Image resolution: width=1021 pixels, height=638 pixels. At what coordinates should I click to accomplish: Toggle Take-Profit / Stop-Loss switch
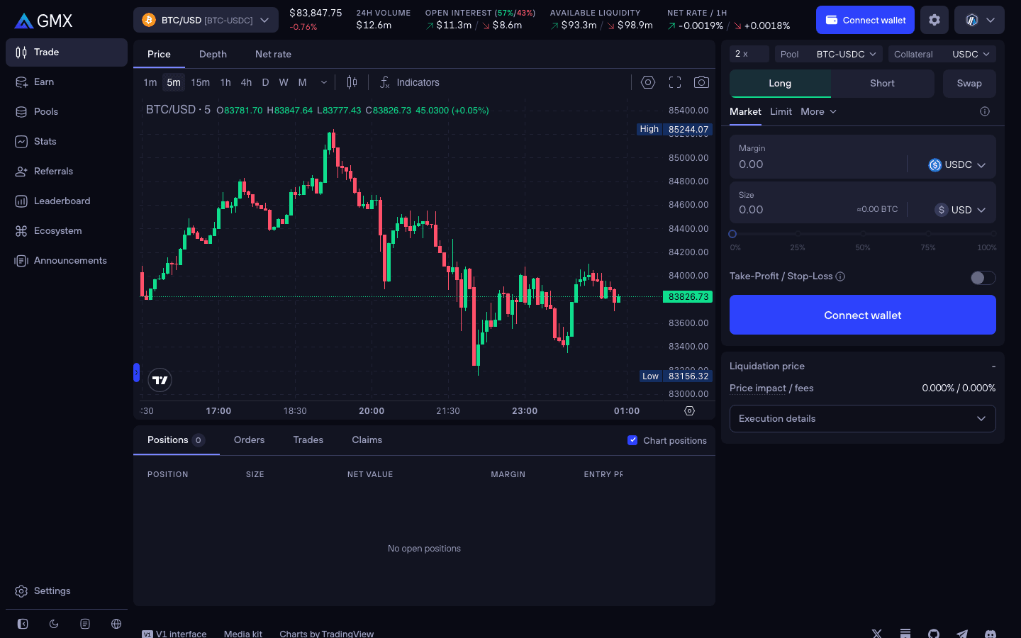(x=983, y=277)
